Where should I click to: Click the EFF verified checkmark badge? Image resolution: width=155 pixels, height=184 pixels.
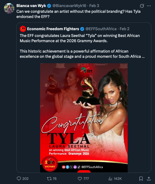[82, 29]
